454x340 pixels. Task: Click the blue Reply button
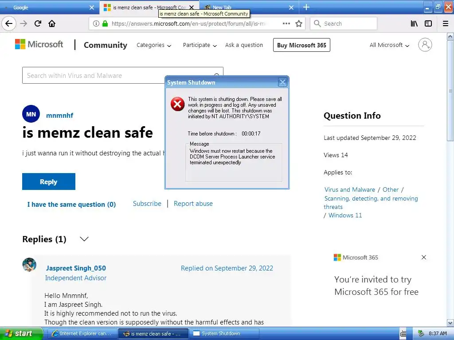[x=49, y=182]
